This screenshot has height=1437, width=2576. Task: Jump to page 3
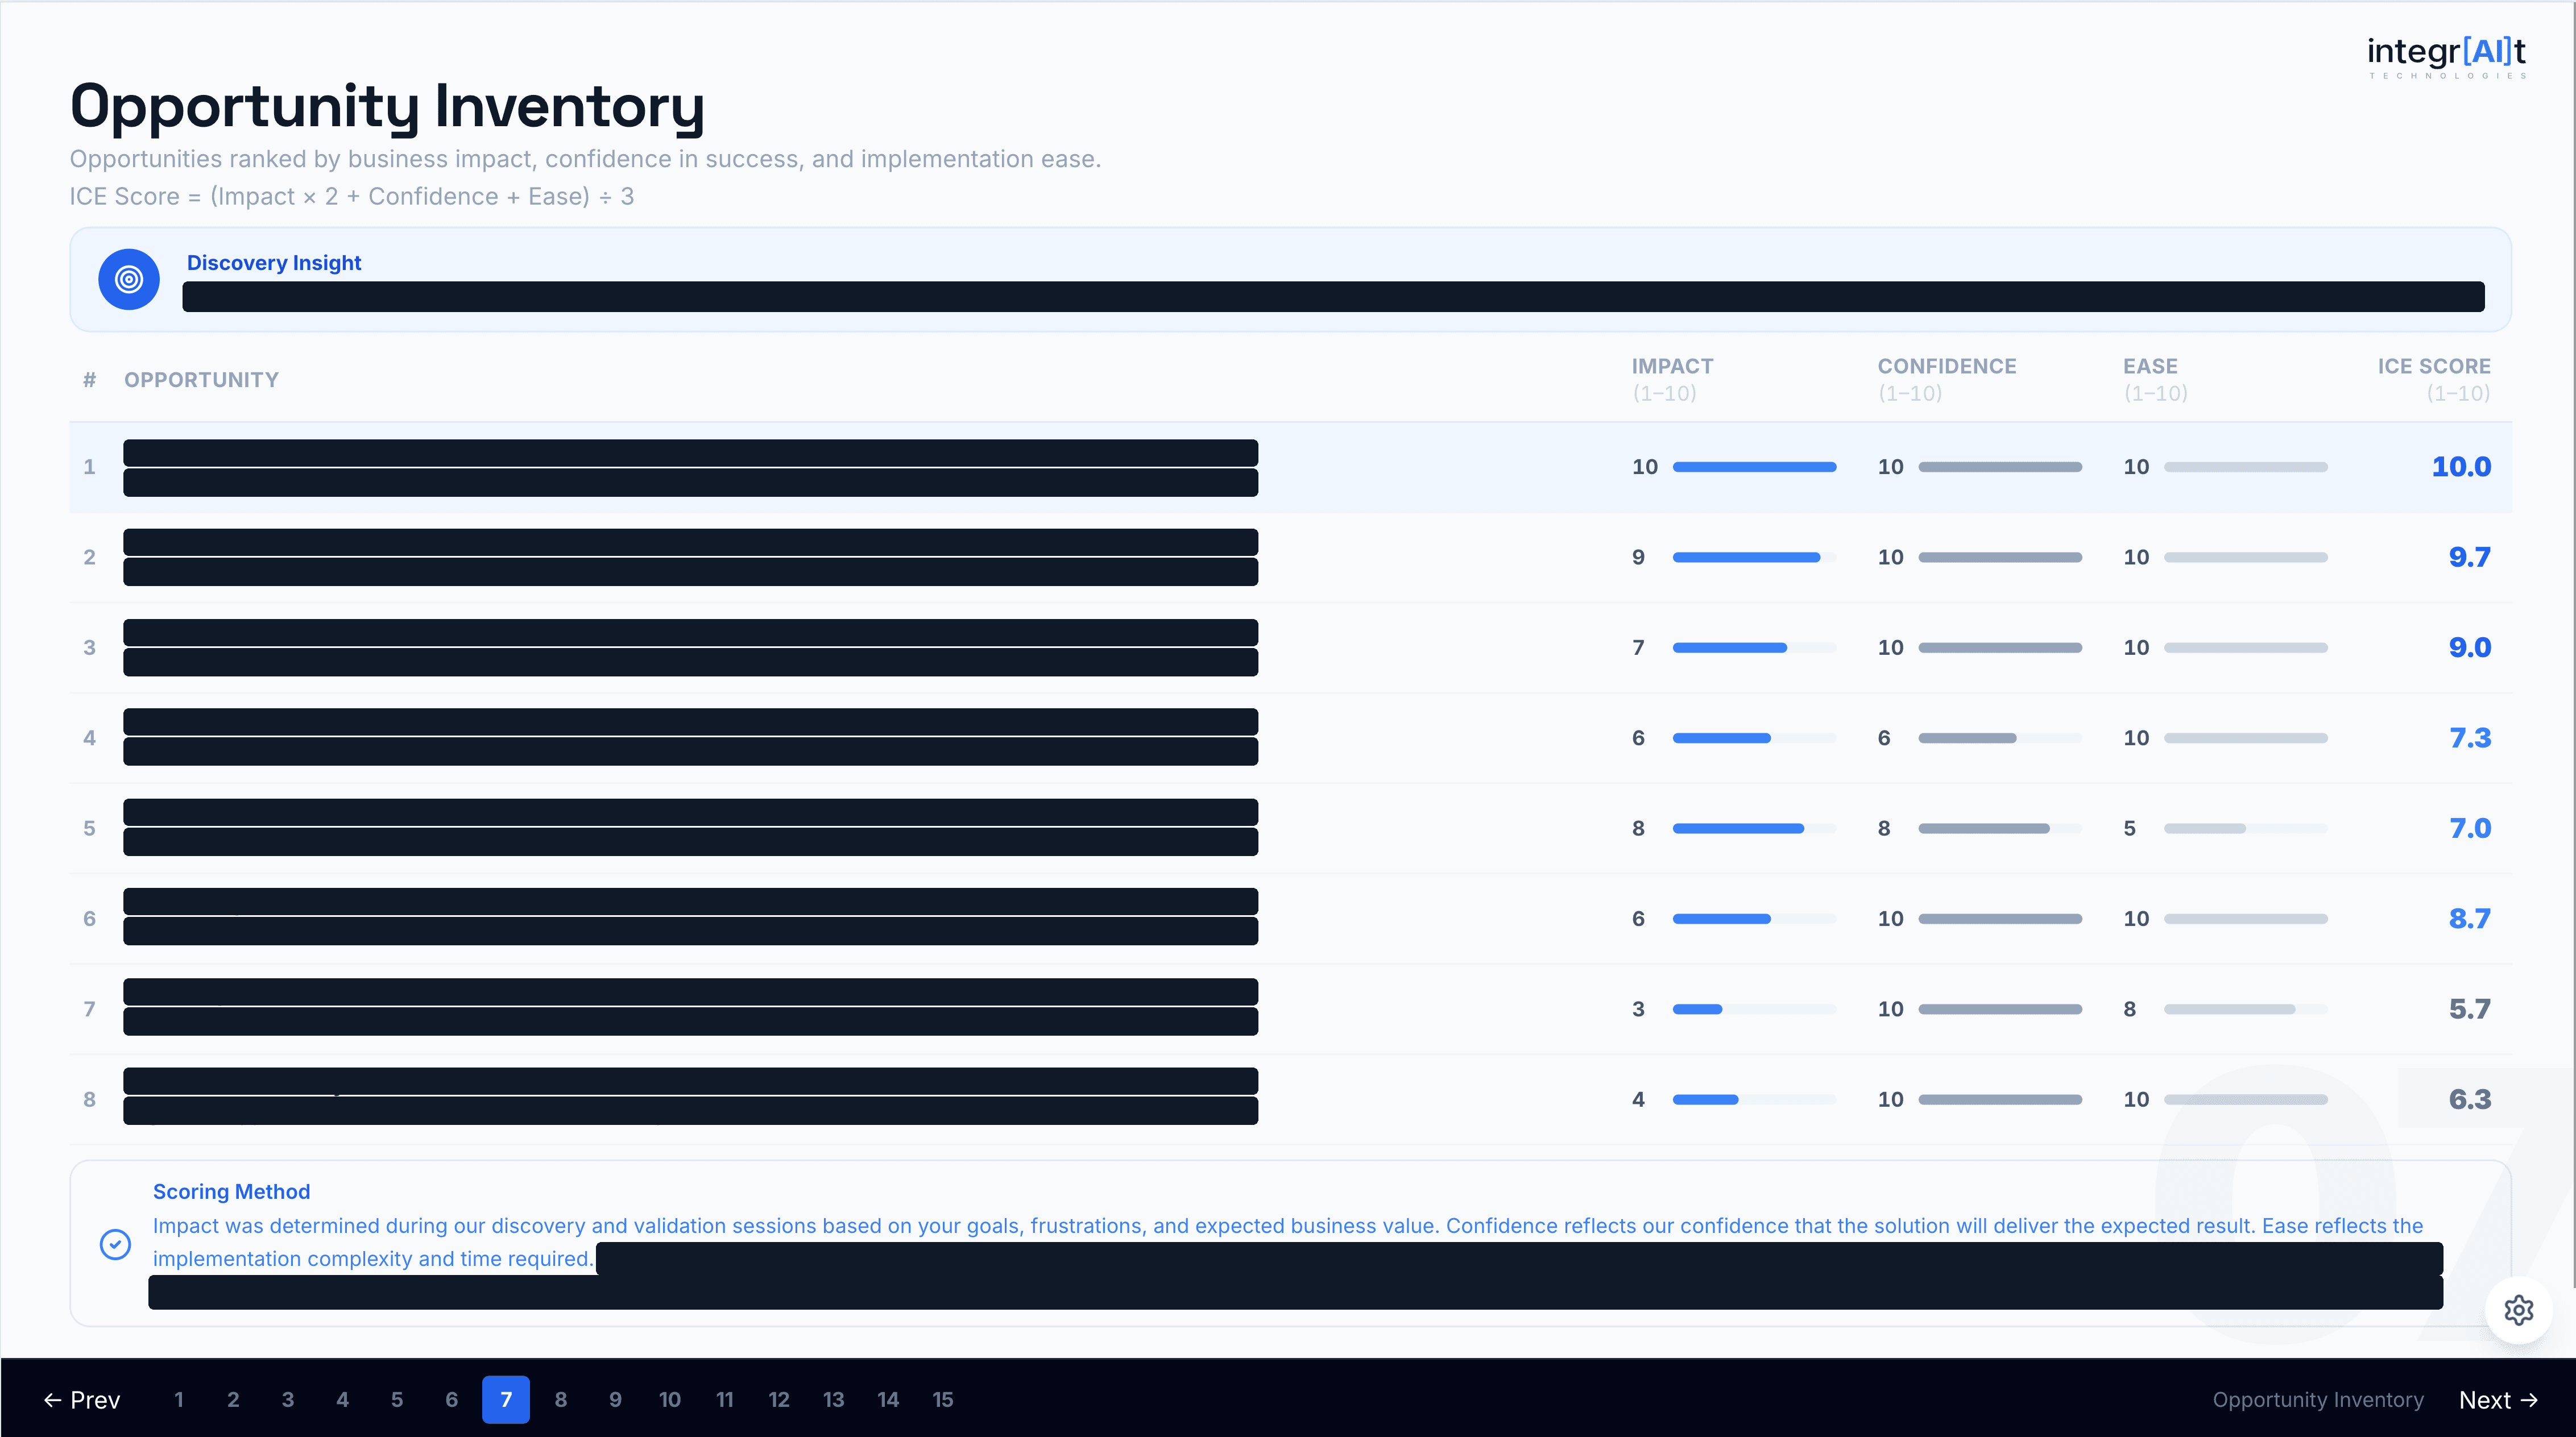point(288,1399)
